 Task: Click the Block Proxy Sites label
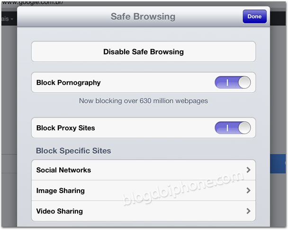click(65, 128)
